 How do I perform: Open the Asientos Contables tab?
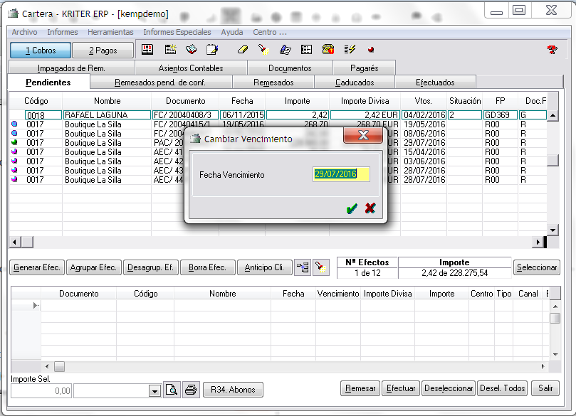(x=191, y=68)
